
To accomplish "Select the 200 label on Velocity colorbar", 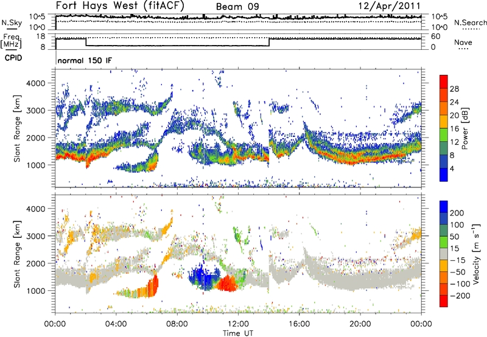I will [x=457, y=213].
